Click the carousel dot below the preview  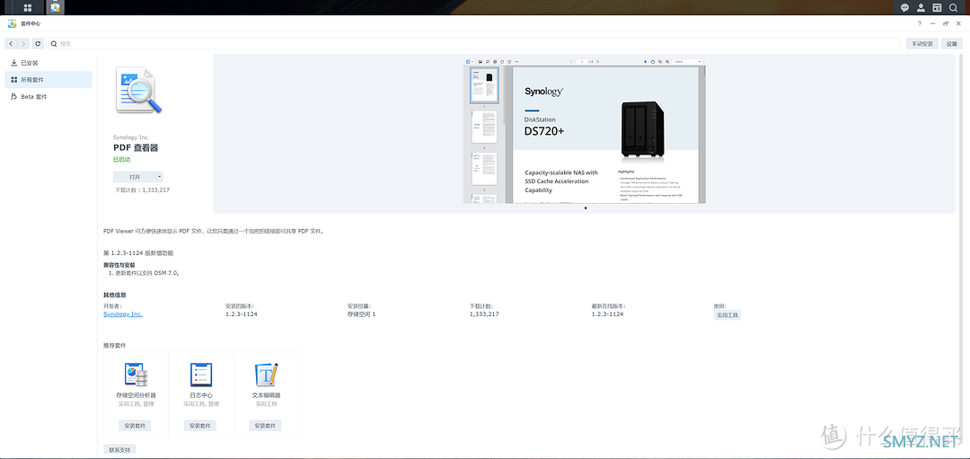(x=586, y=208)
